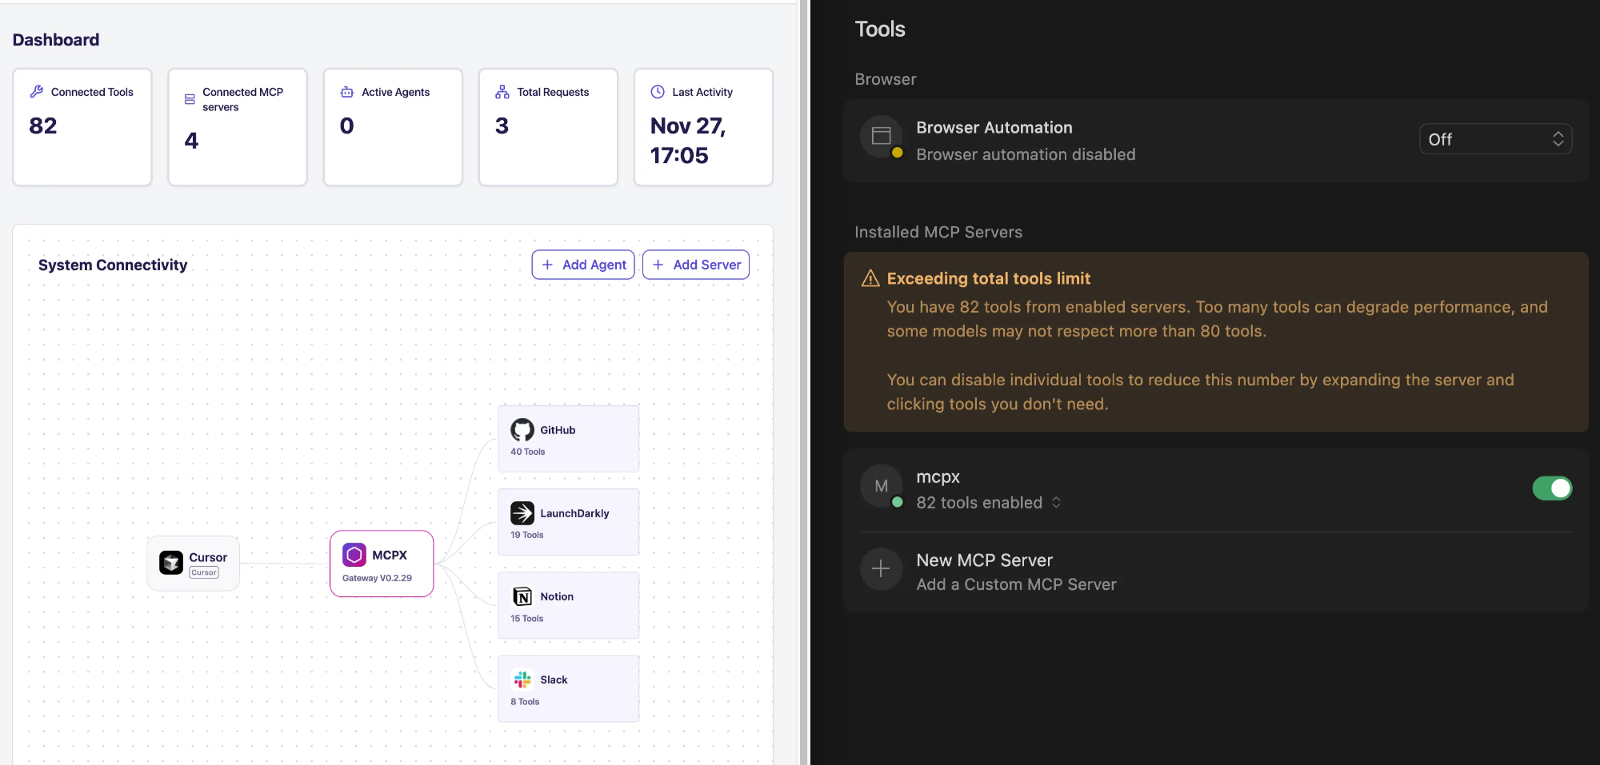Click the warning triangle icon in tools limit alert

(x=870, y=278)
